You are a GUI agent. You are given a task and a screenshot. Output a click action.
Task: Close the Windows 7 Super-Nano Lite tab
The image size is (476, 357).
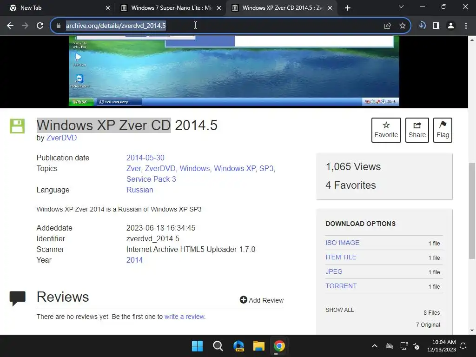pyautogui.click(x=219, y=8)
